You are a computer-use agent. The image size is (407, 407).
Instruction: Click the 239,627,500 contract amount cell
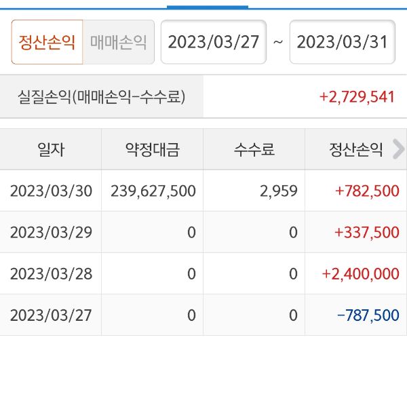[153, 191]
